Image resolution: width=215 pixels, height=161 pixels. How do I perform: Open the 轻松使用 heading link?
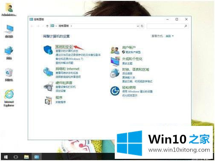coord(129,87)
